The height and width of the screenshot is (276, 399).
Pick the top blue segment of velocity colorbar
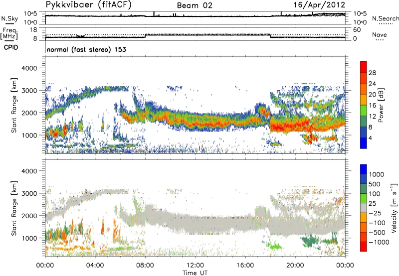(364, 169)
